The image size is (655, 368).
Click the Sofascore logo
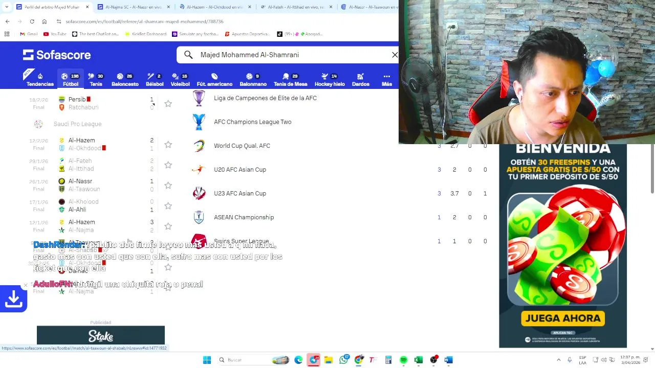[x=57, y=55]
